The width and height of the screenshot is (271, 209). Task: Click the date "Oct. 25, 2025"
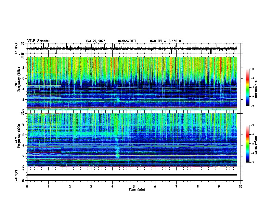95,41
